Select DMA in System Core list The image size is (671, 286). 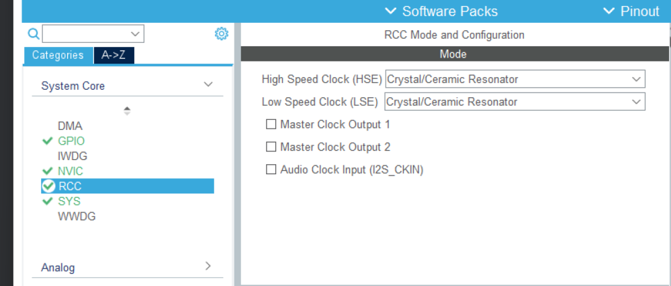click(x=70, y=126)
